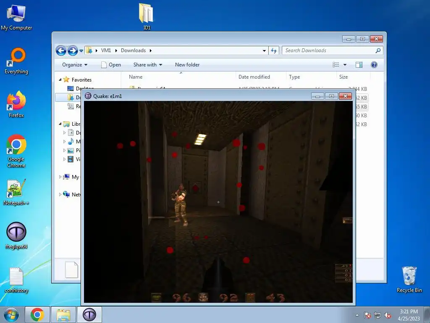Open Explorer help icon
Image resolution: width=430 pixels, height=323 pixels.
pos(374,65)
